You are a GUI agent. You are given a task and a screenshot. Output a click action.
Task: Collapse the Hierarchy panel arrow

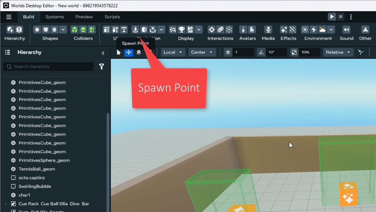103,53
